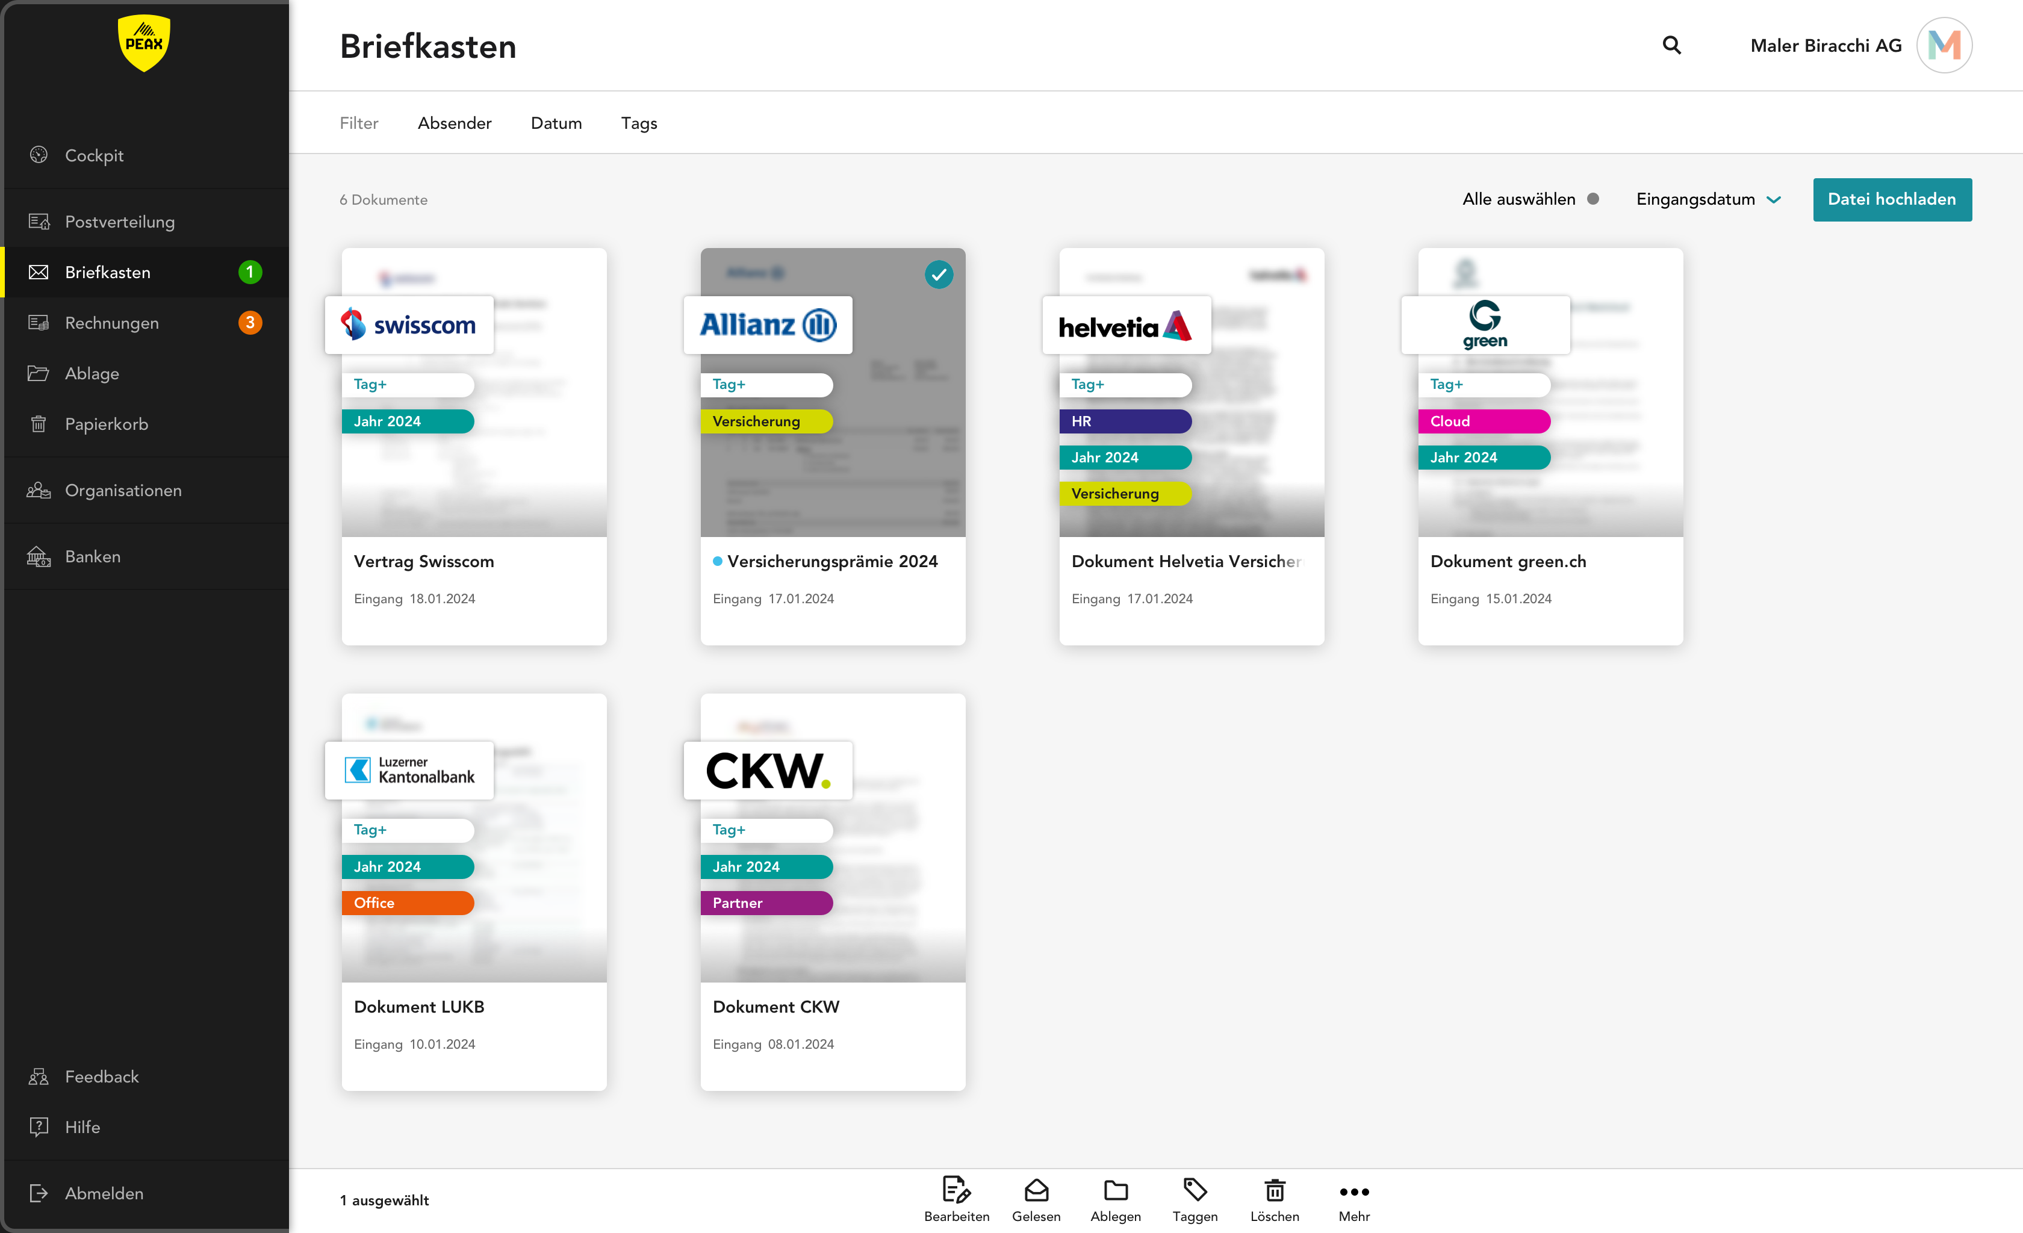Click the Ablegen folder icon
This screenshot has height=1233, width=2023.
point(1115,1190)
